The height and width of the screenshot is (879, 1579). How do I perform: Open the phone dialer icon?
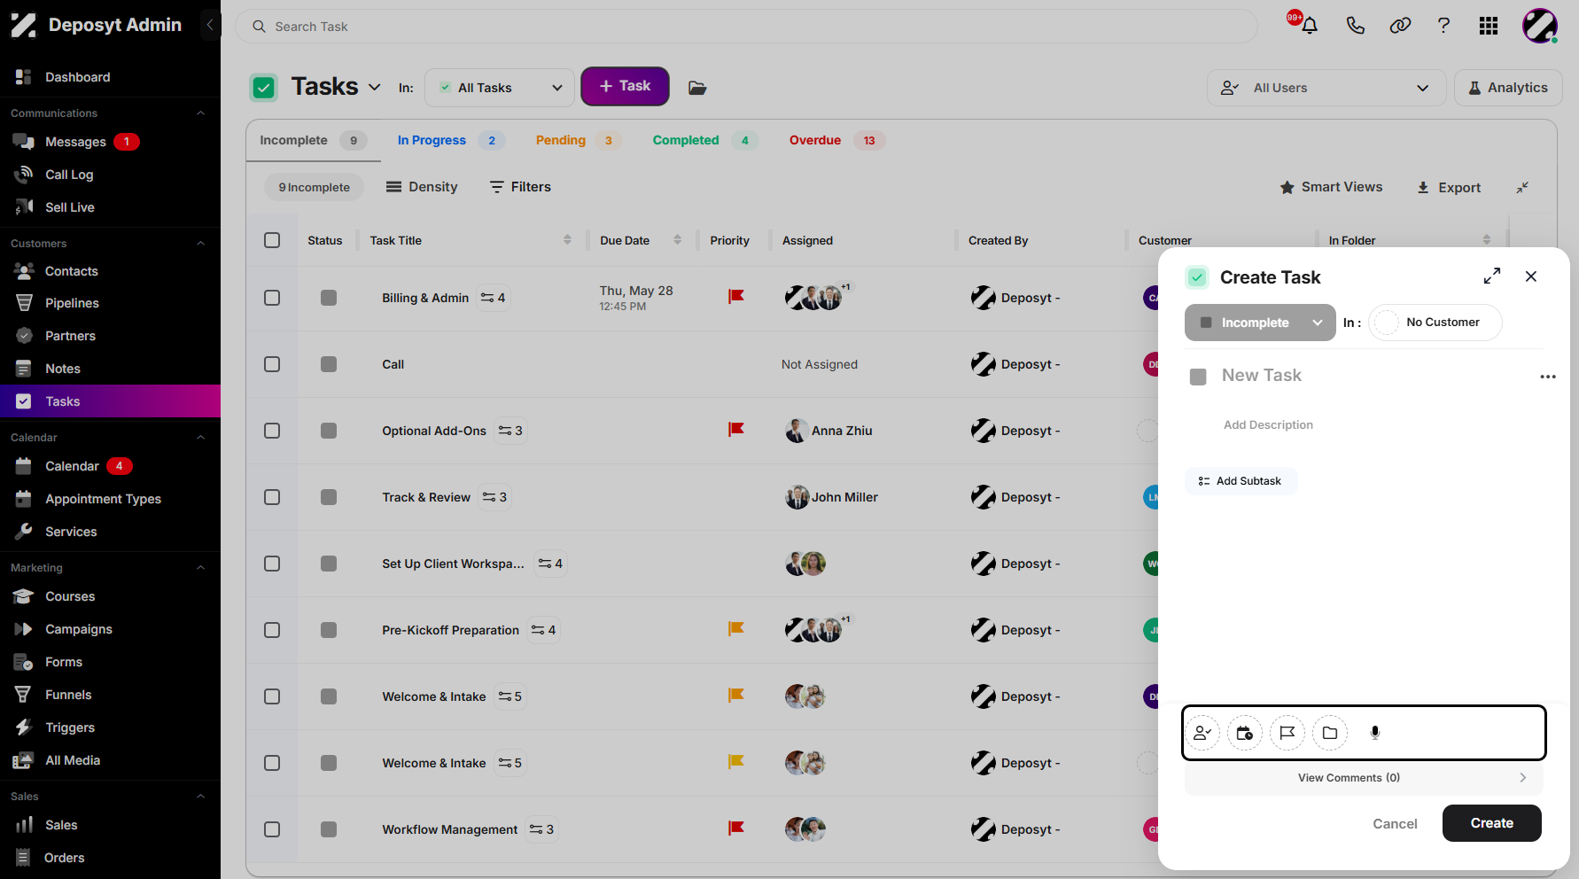pyautogui.click(x=1355, y=26)
